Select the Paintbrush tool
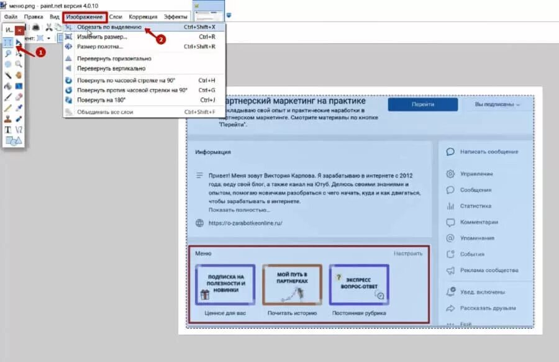 tap(8, 97)
